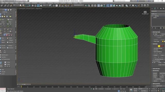This screenshot has width=165, height=92.
Task: Toggle the Angle Snap icon
Action: (63, 6)
